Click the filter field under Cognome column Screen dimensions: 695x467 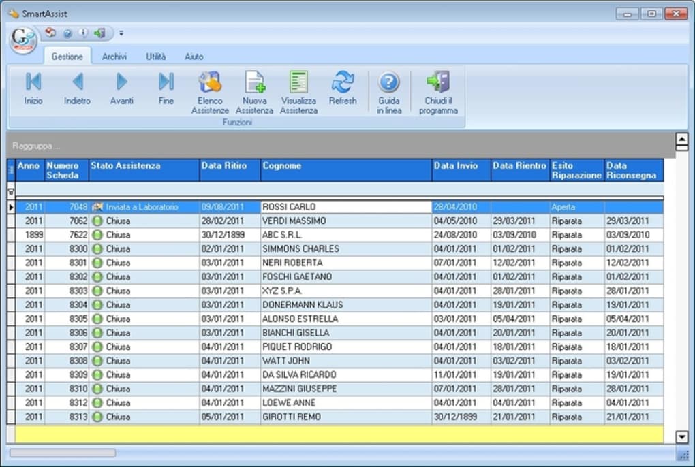coord(346,189)
